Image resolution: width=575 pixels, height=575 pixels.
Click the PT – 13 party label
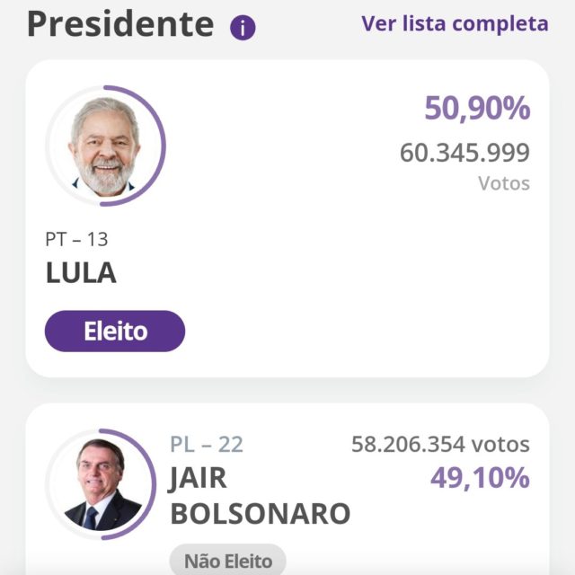76,240
